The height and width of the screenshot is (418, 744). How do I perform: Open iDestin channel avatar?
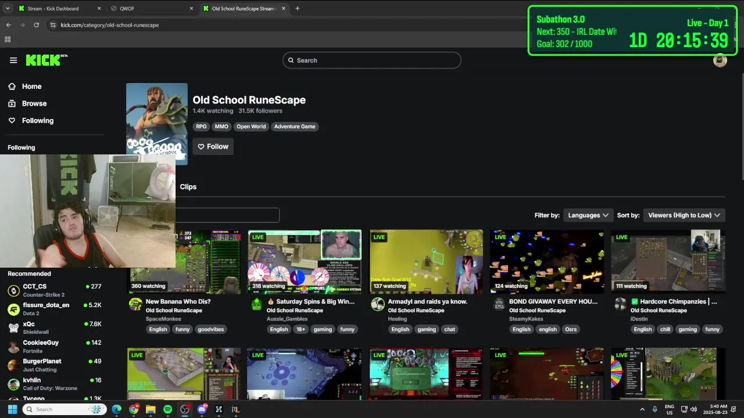tap(620, 305)
